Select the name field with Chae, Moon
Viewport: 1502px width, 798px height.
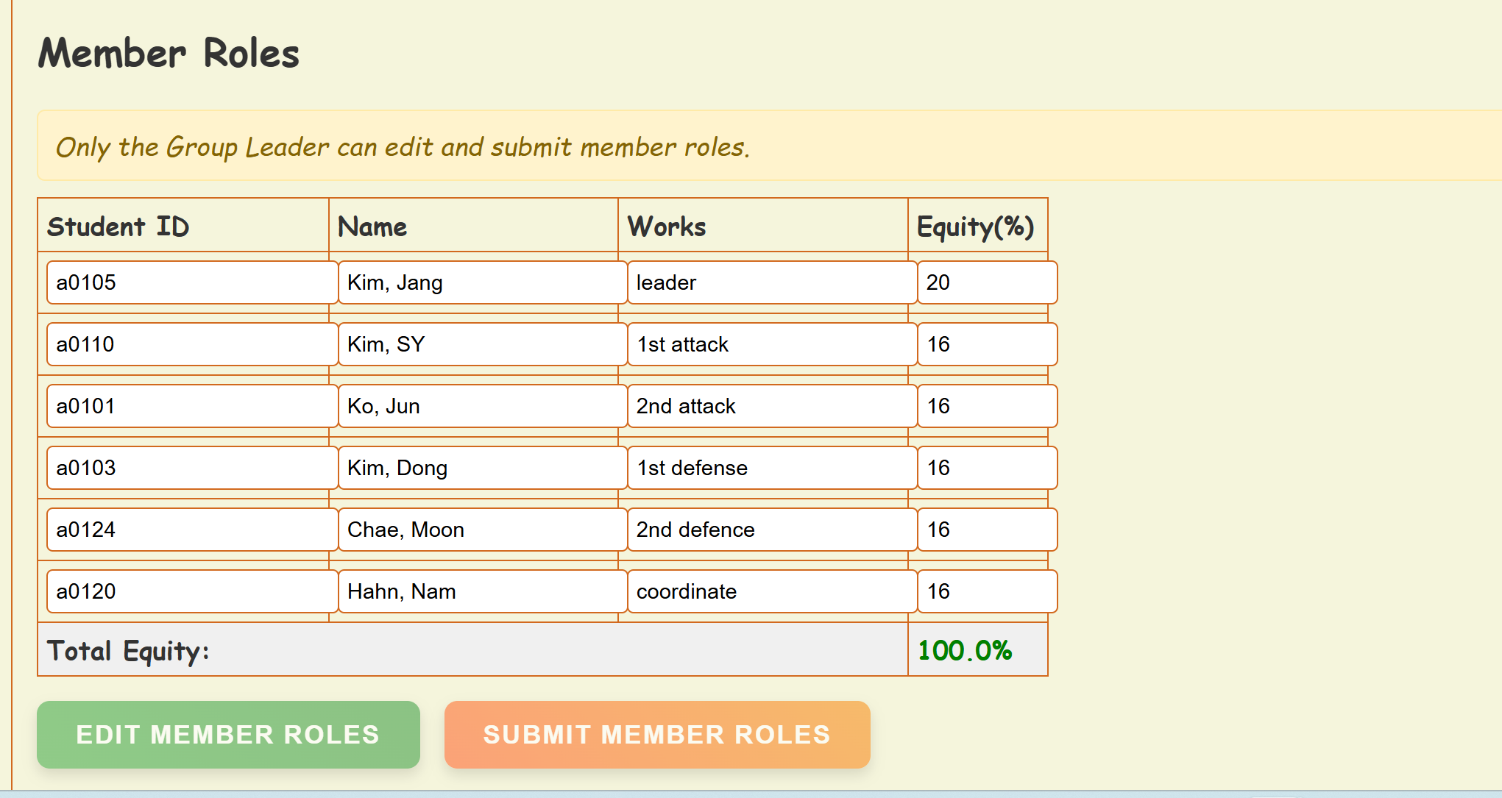point(482,530)
